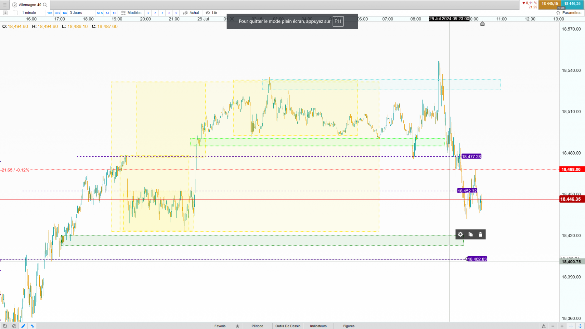Screen dimensions: 585x329
Task: Click the 0,11 % daily change indicator
Action: tap(529, 3)
